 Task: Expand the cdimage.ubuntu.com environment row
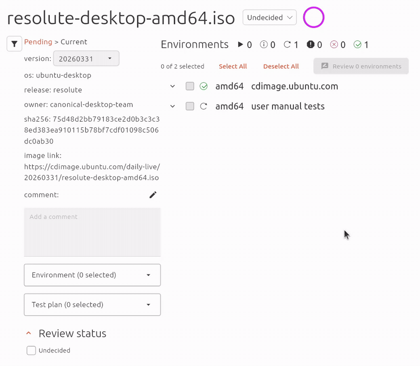(x=173, y=86)
